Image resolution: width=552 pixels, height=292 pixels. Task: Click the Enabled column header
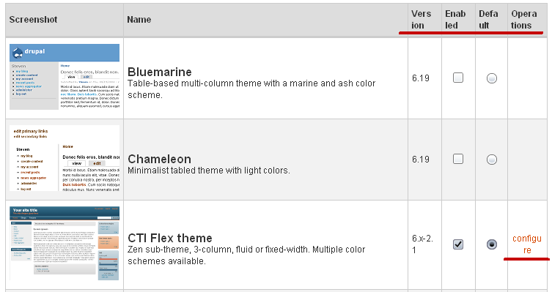coord(455,20)
